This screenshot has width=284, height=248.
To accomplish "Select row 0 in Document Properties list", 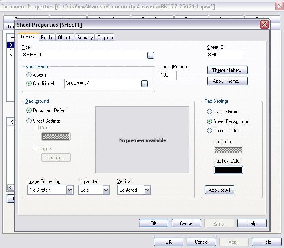I will click(x=11, y=45).
